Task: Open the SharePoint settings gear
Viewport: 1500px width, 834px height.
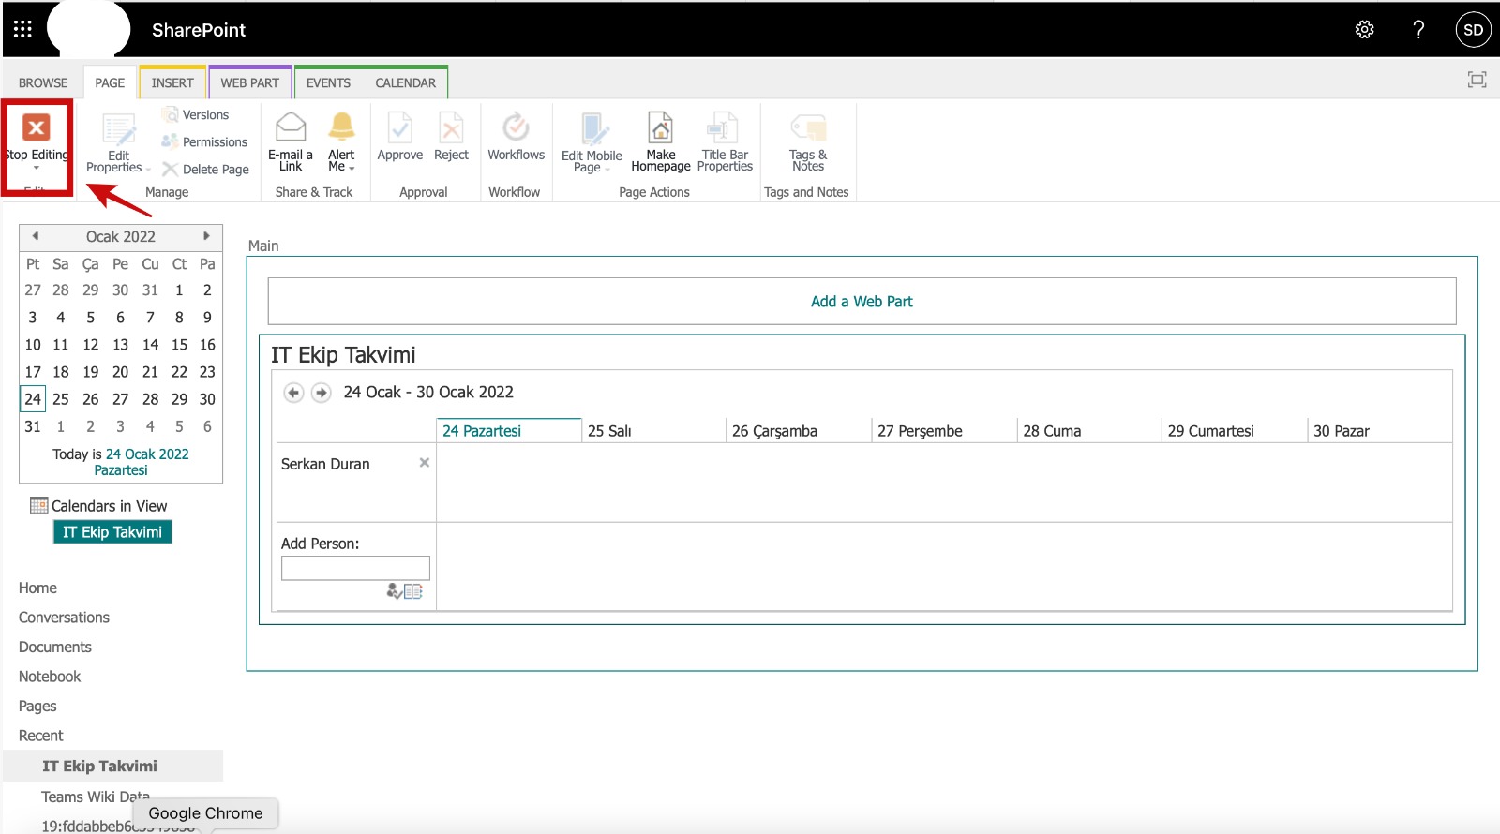Action: [x=1364, y=30]
